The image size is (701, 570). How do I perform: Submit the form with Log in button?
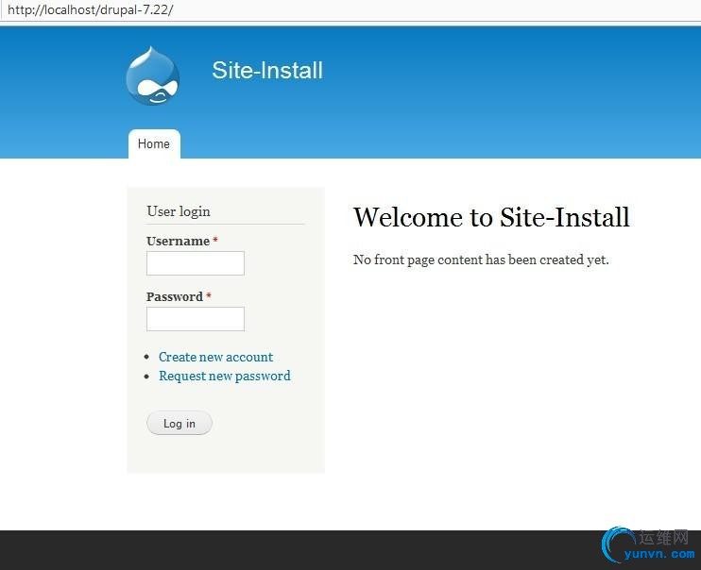point(180,423)
